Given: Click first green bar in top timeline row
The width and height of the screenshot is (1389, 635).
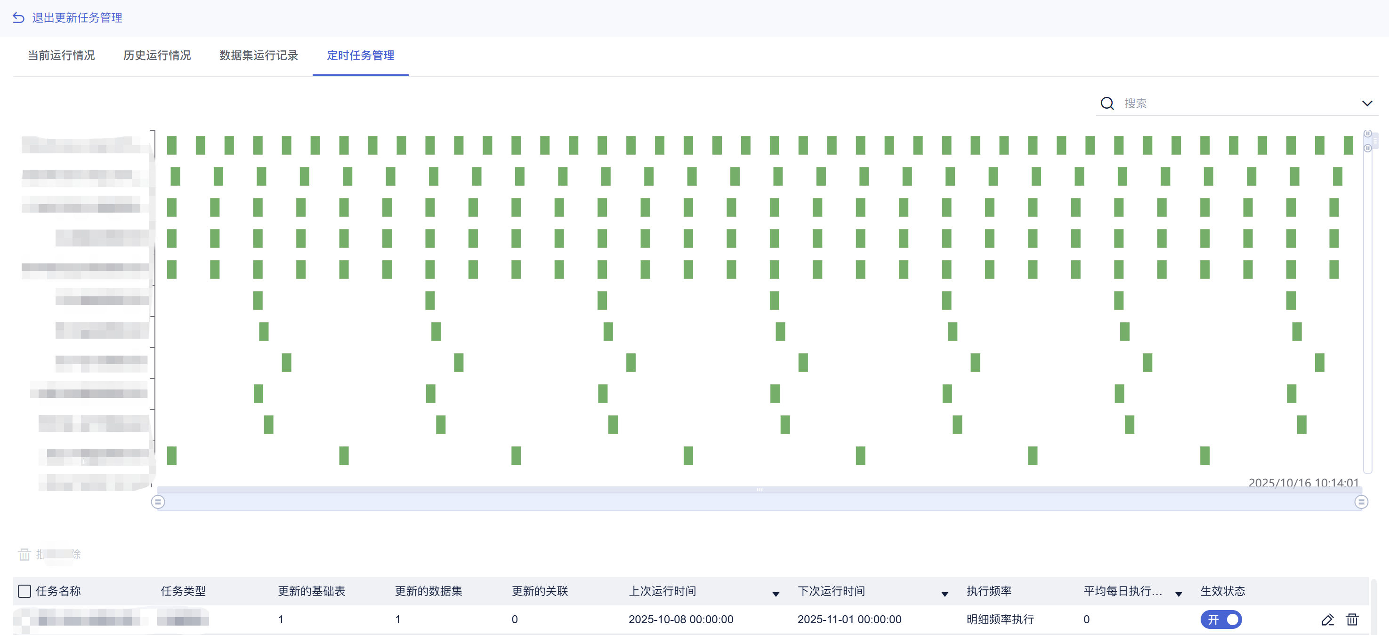Looking at the screenshot, I should [171, 145].
